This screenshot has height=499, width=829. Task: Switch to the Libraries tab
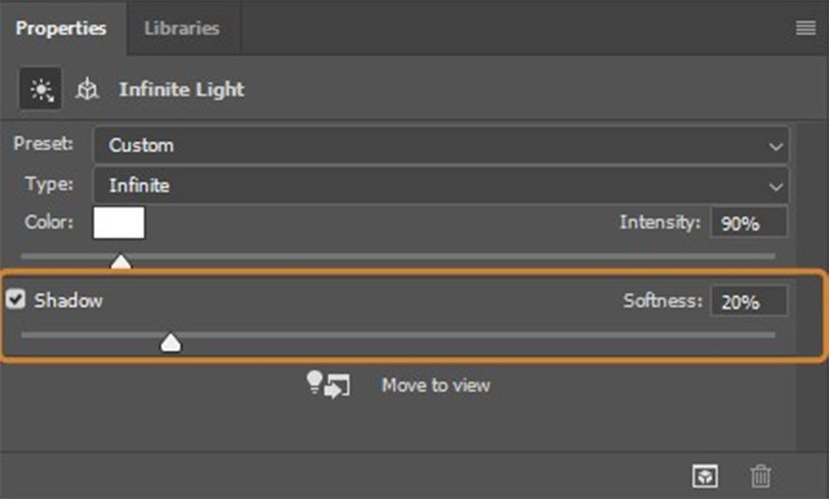pos(181,28)
